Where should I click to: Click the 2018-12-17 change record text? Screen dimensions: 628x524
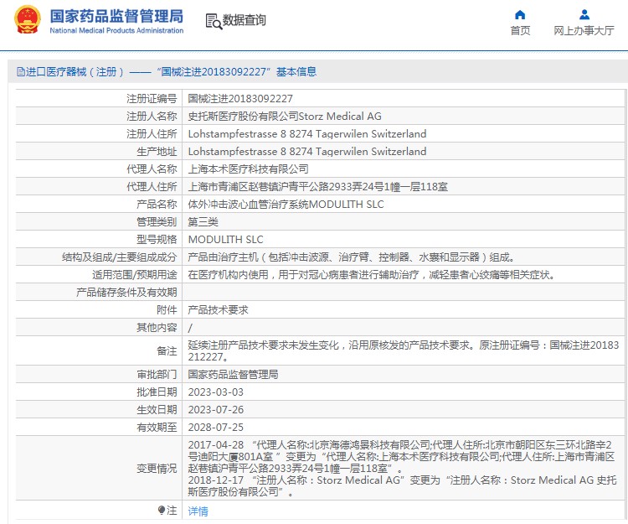coord(402,486)
